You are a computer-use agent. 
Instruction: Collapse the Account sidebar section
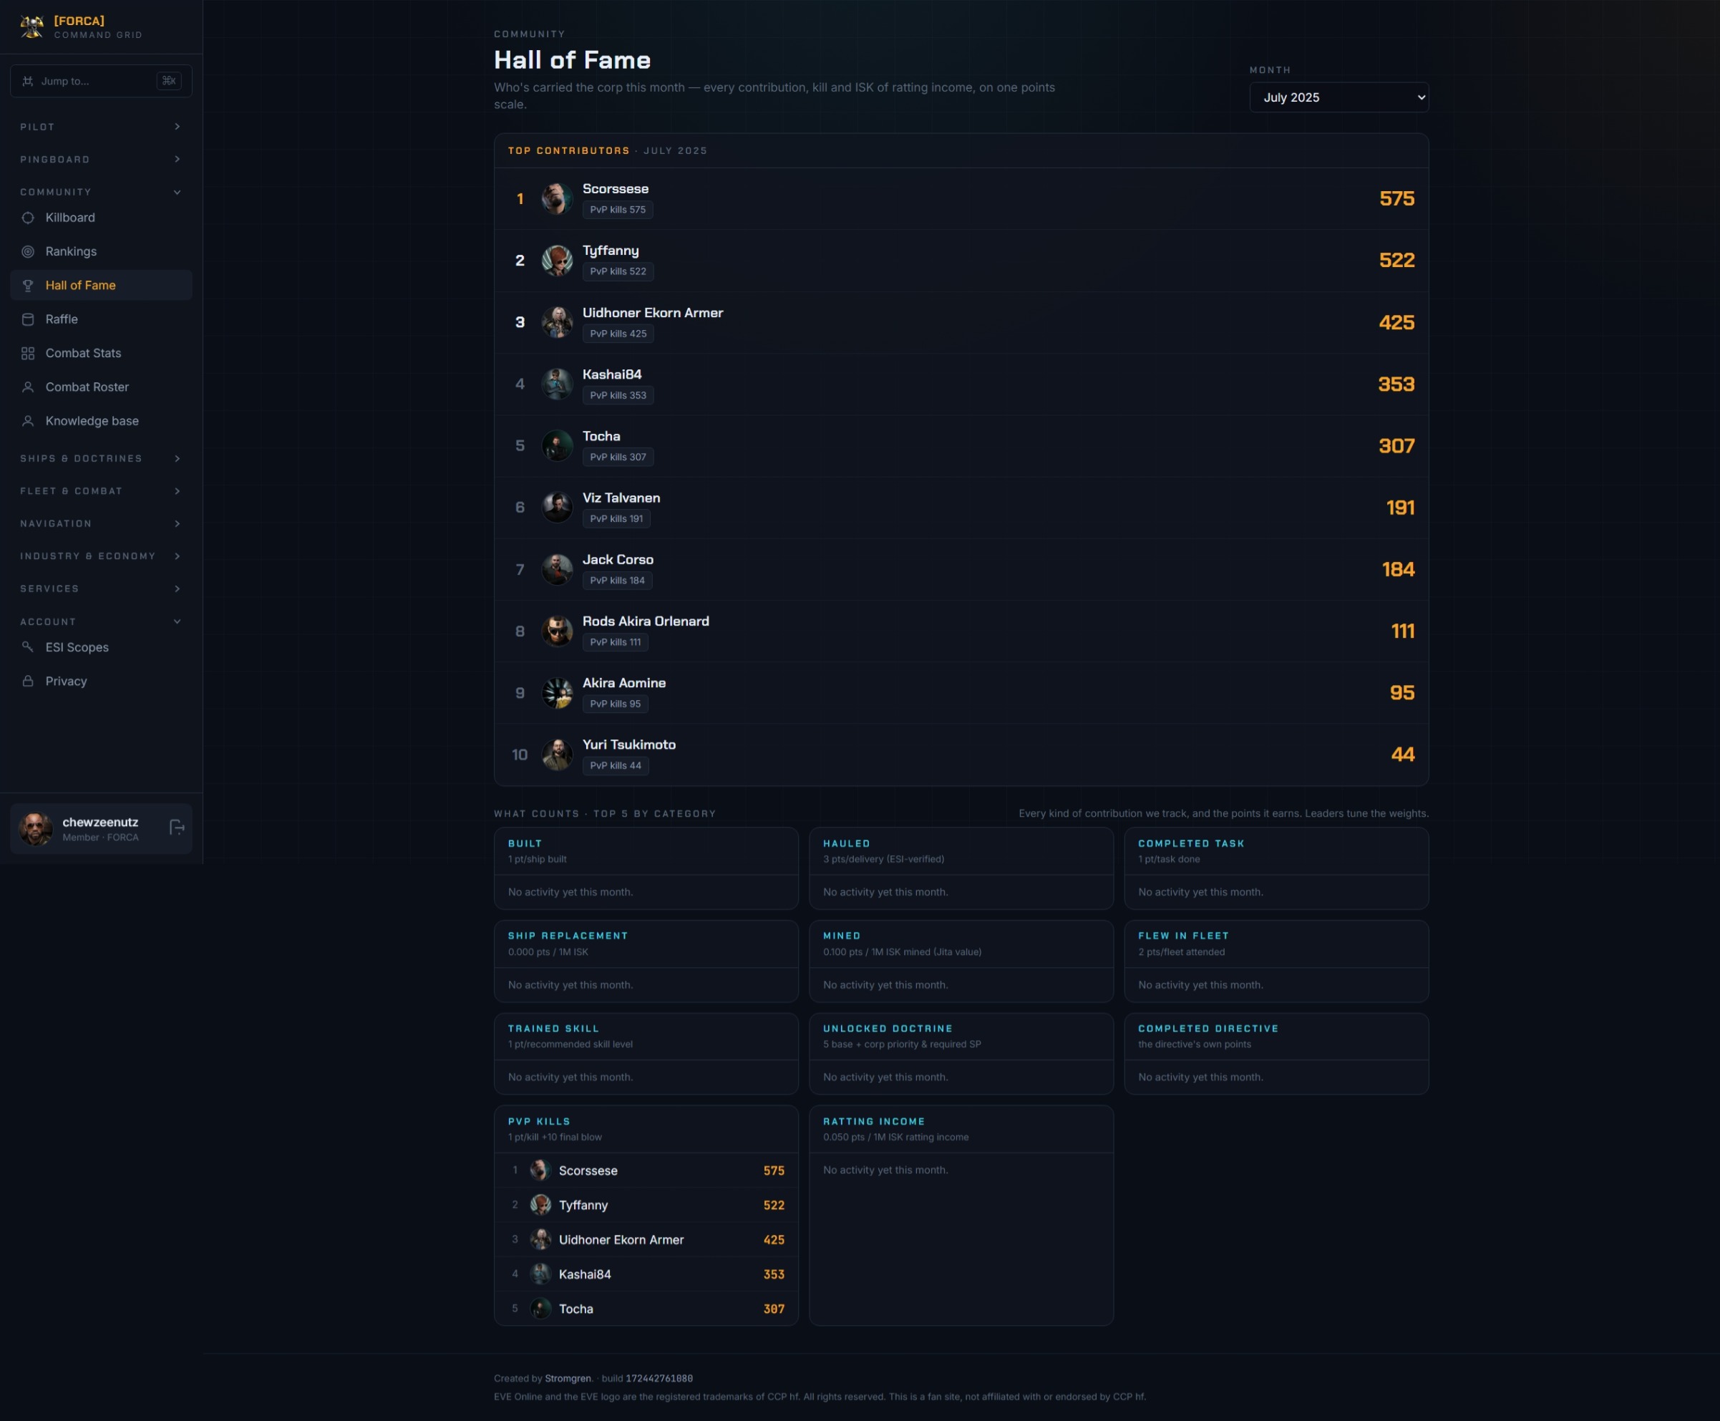102,621
